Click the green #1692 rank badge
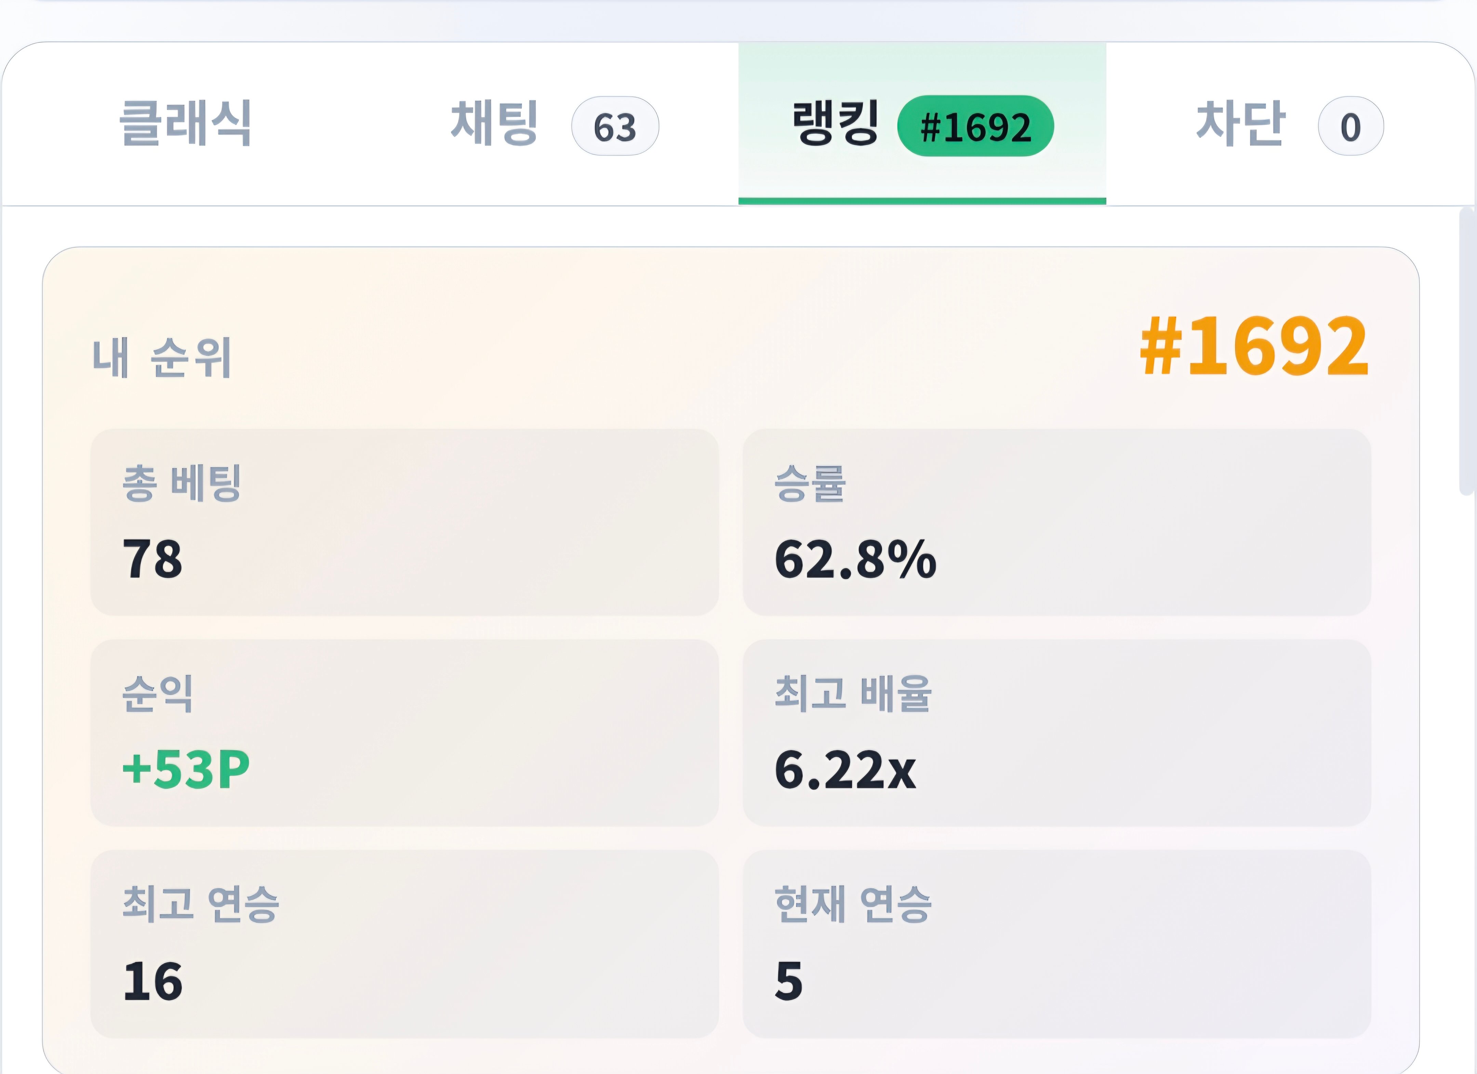Screen dimensions: 1477x1074 click(975, 126)
